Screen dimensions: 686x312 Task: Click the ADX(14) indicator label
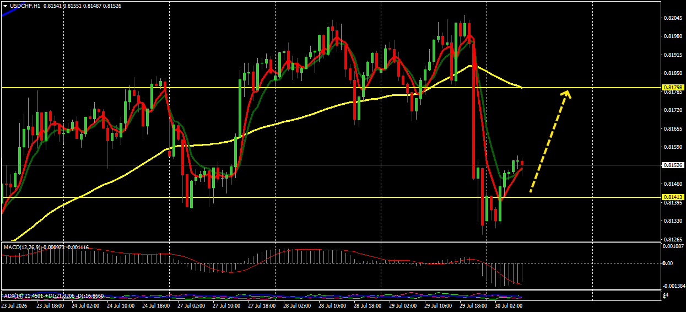tap(14, 296)
